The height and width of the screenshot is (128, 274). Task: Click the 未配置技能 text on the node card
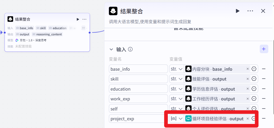pyautogui.click(x=23, y=46)
